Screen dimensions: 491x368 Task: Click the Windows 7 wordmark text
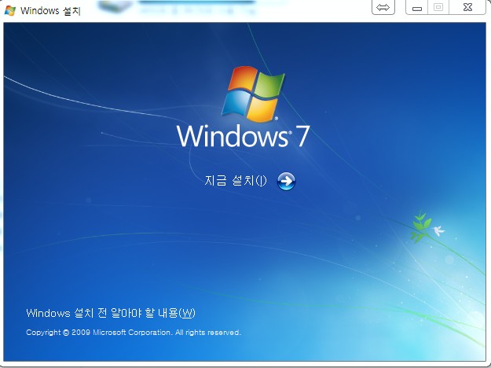point(232,136)
